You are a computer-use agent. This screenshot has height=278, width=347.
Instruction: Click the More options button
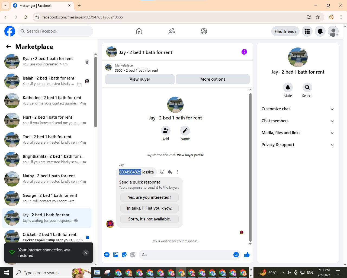(213, 79)
